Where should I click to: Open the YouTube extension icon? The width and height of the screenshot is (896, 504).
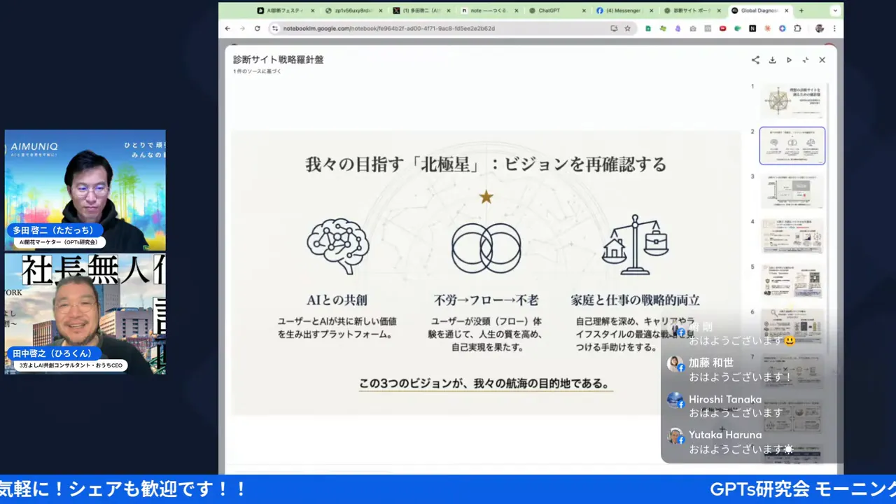coord(722,29)
